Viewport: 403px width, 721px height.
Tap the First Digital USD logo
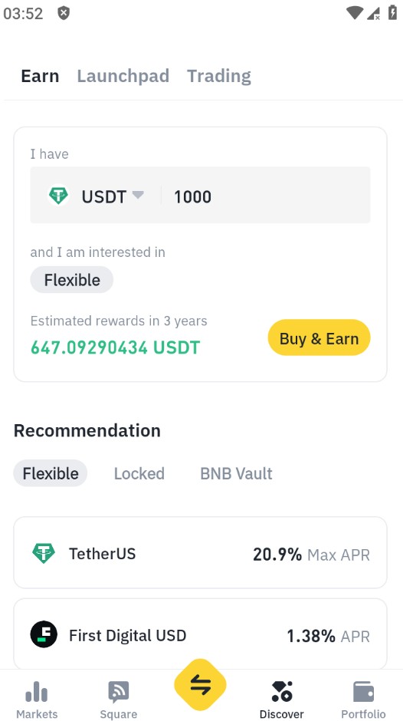click(x=44, y=634)
